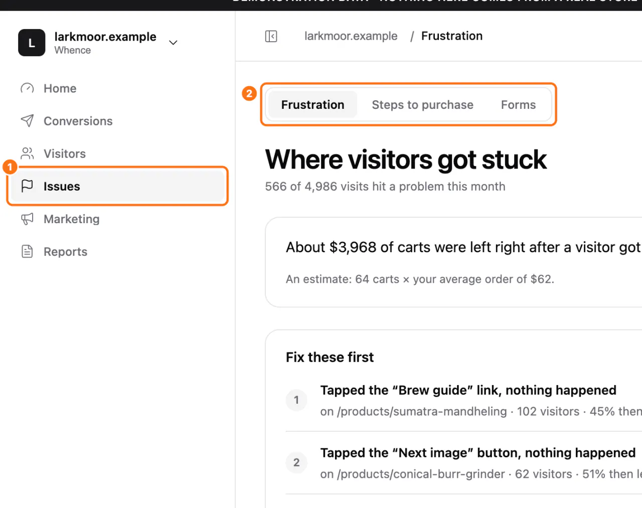Click the Issues flag icon
Viewport: 642px width, 508px height.
tap(27, 186)
